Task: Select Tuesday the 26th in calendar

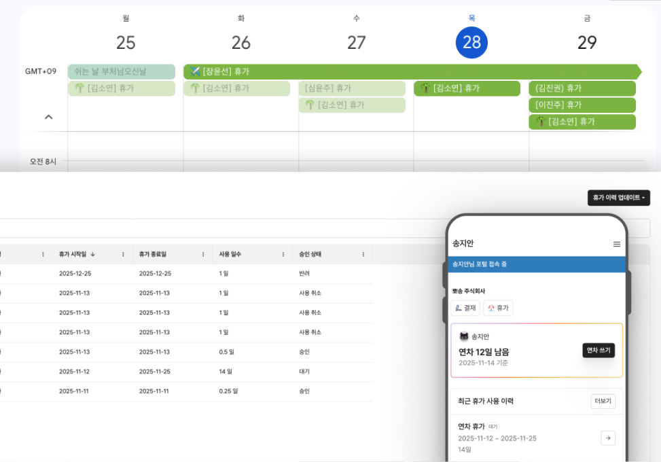Action: [x=241, y=43]
